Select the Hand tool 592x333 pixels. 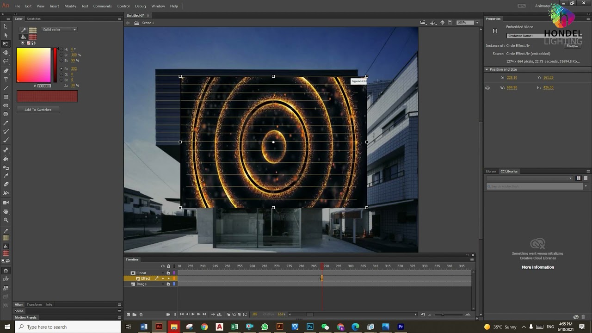tap(6, 211)
